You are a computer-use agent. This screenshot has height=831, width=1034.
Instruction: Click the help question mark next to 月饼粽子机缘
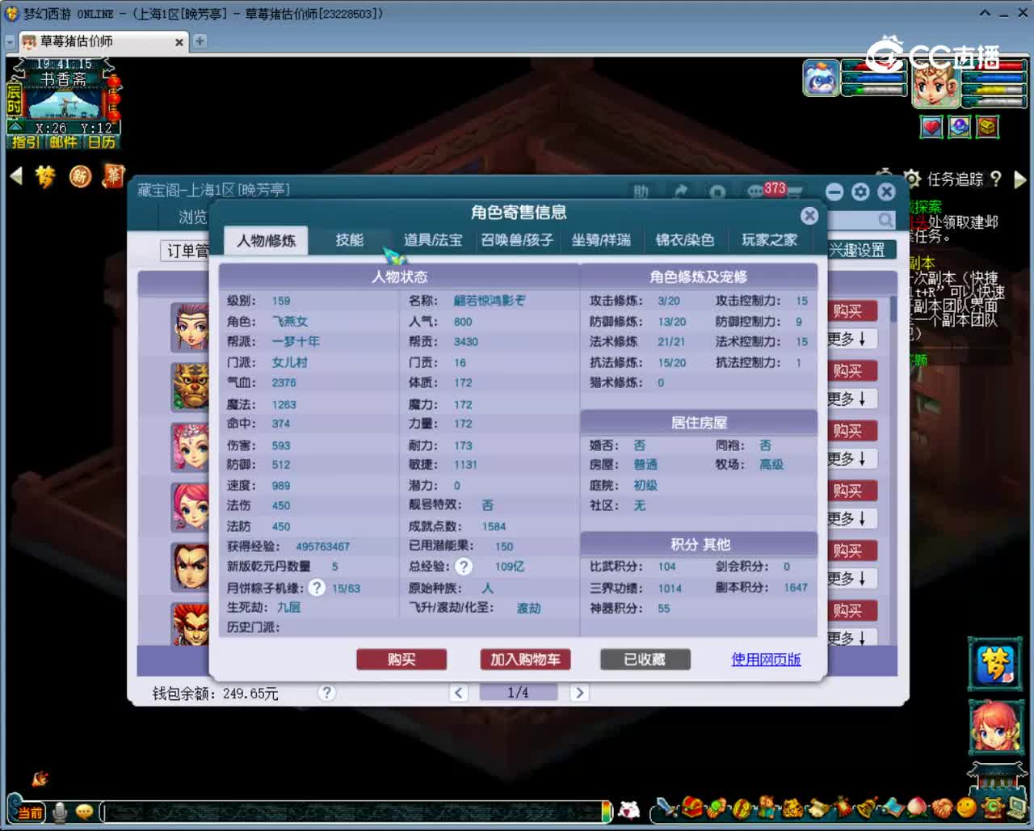click(x=316, y=588)
